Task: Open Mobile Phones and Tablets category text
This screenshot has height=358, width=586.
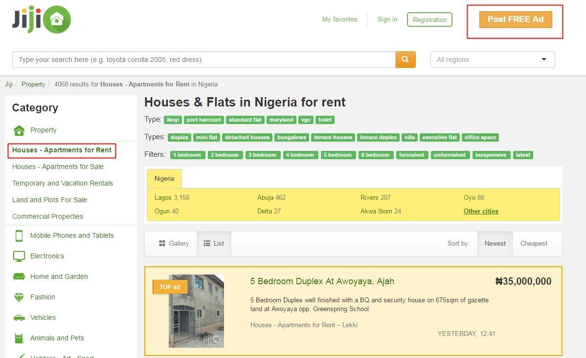Action: pyautogui.click(x=72, y=235)
